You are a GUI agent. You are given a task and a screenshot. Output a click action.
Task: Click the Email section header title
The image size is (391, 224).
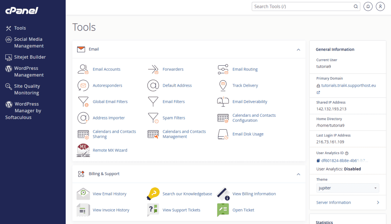pyautogui.click(x=94, y=49)
